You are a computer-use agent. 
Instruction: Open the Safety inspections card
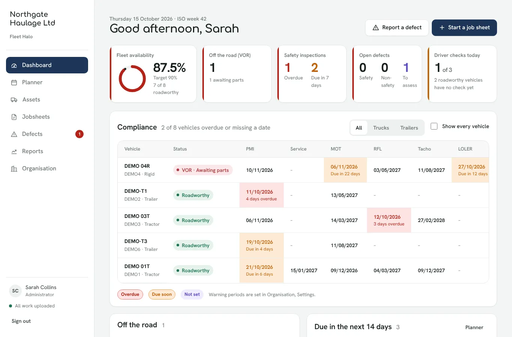pyautogui.click(x=312, y=74)
